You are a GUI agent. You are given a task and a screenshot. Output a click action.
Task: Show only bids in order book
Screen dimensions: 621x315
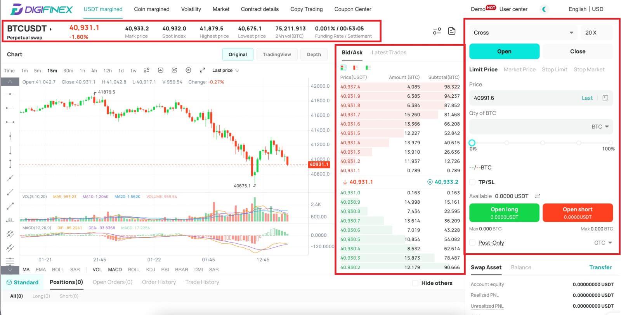pyautogui.click(x=368, y=67)
